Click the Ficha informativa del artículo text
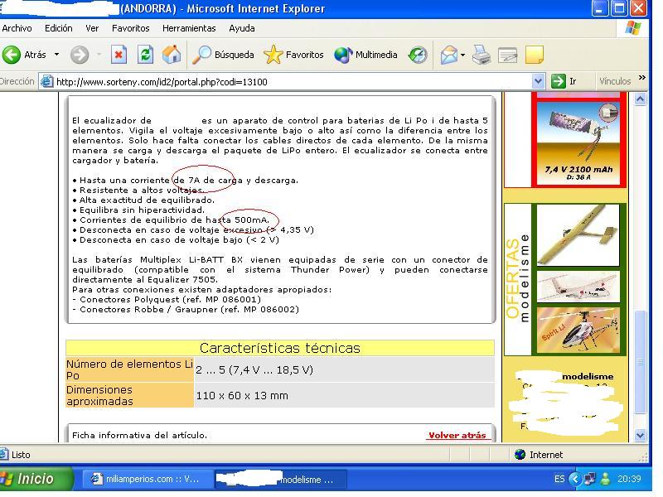Image resolution: width=663 pixels, height=497 pixels. tap(139, 436)
